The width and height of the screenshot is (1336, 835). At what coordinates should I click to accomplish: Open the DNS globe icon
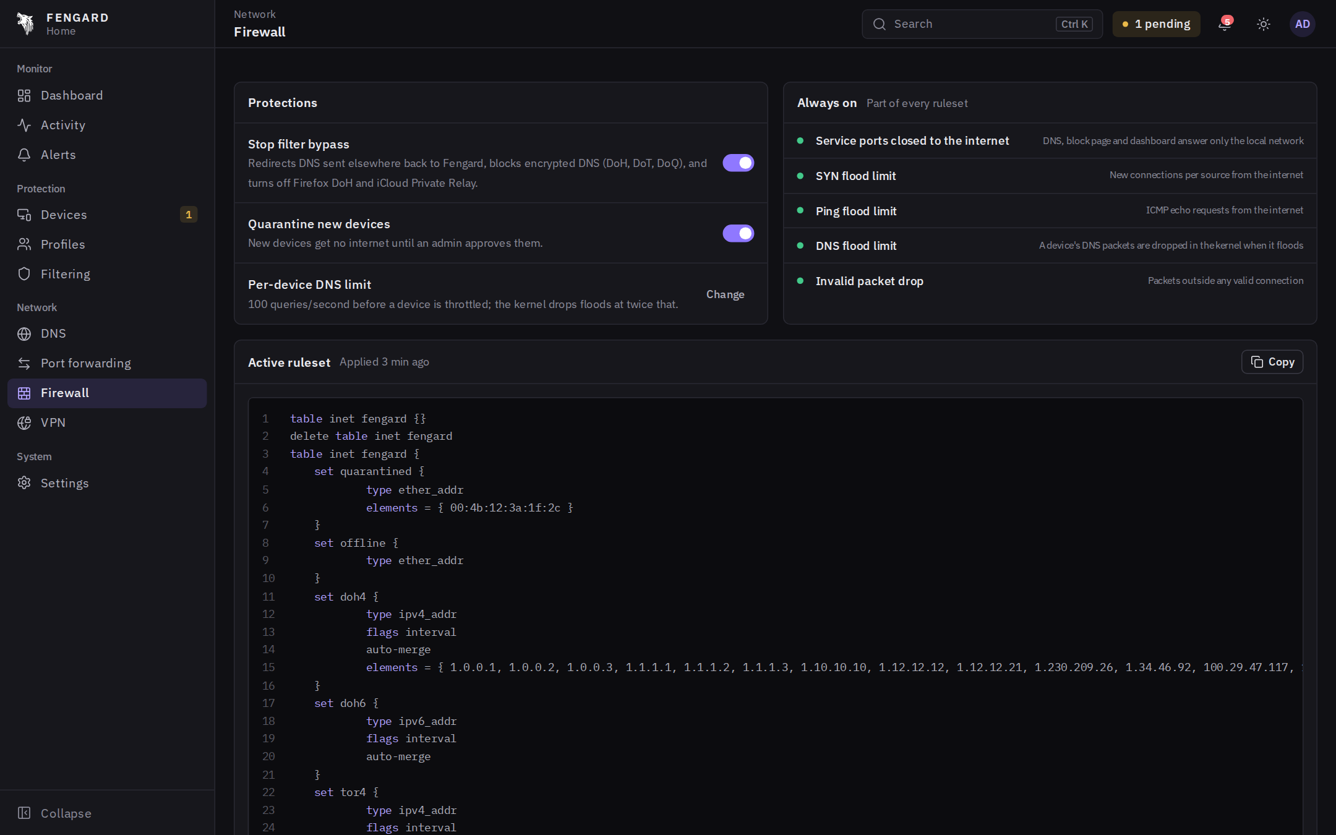coord(24,333)
